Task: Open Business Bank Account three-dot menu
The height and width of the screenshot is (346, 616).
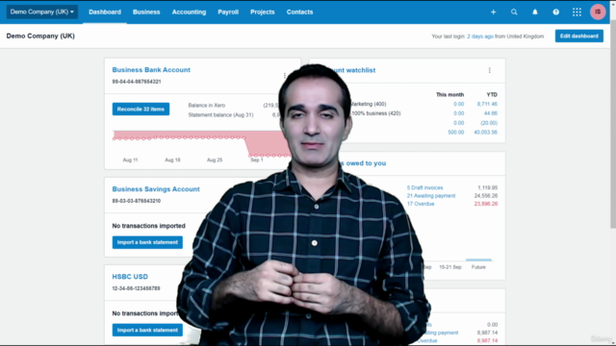Action: tap(285, 75)
